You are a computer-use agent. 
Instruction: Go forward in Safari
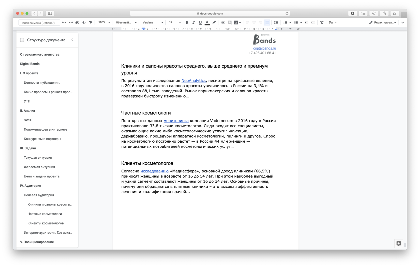pyautogui.click(x=40, y=13)
